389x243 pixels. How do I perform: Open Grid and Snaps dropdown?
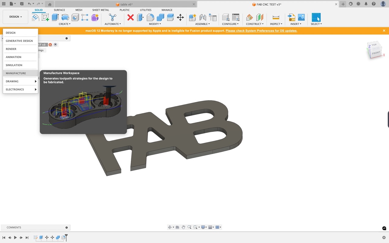(211, 227)
